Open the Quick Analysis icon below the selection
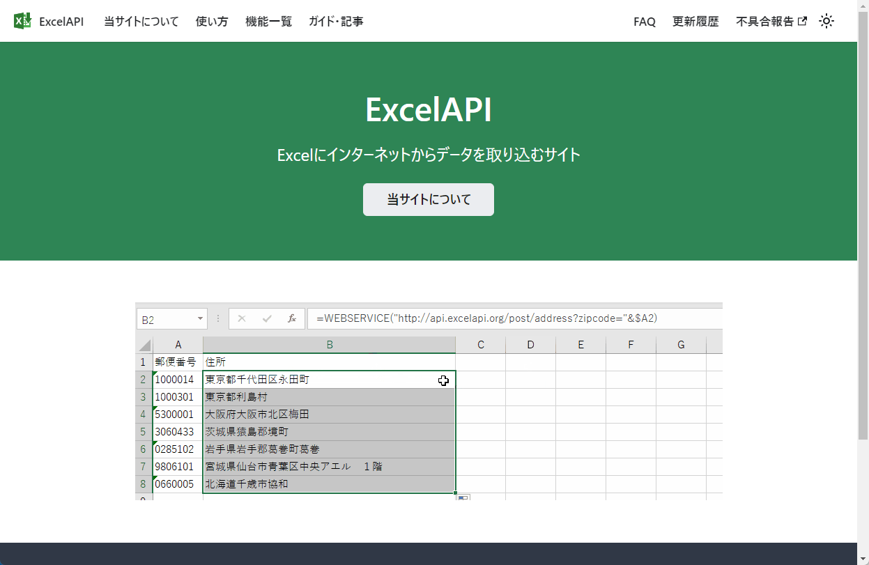Viewport: 869px width, 565px height. [x=461, y=497]
